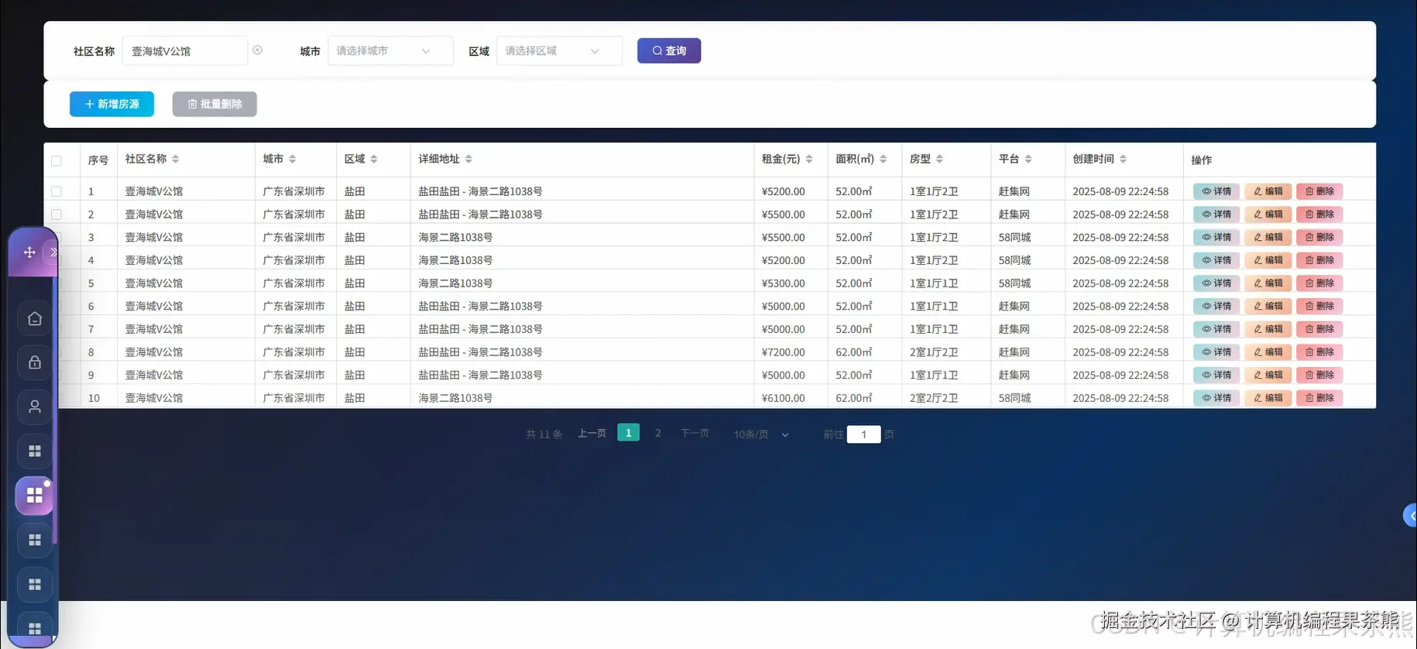Image resolution: width=1417 pixels, height=649 pixels.
Task: Sort by 城市 column
Action: click(293, 159)
